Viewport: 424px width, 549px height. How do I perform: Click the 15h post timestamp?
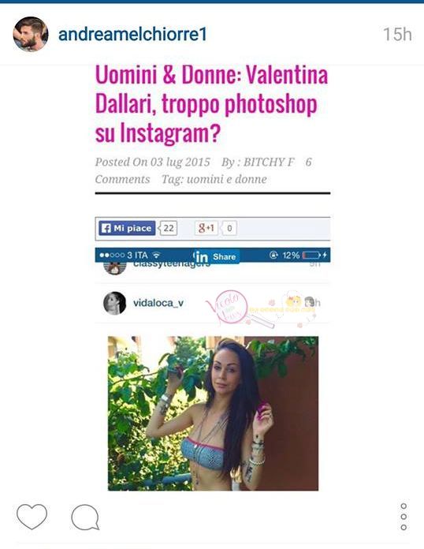(397, 35)
